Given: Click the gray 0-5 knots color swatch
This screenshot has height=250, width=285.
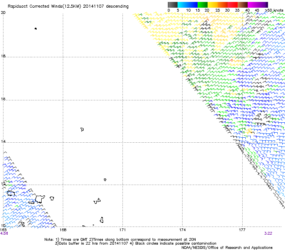Looking at the screenshot, I should point(173,5).
